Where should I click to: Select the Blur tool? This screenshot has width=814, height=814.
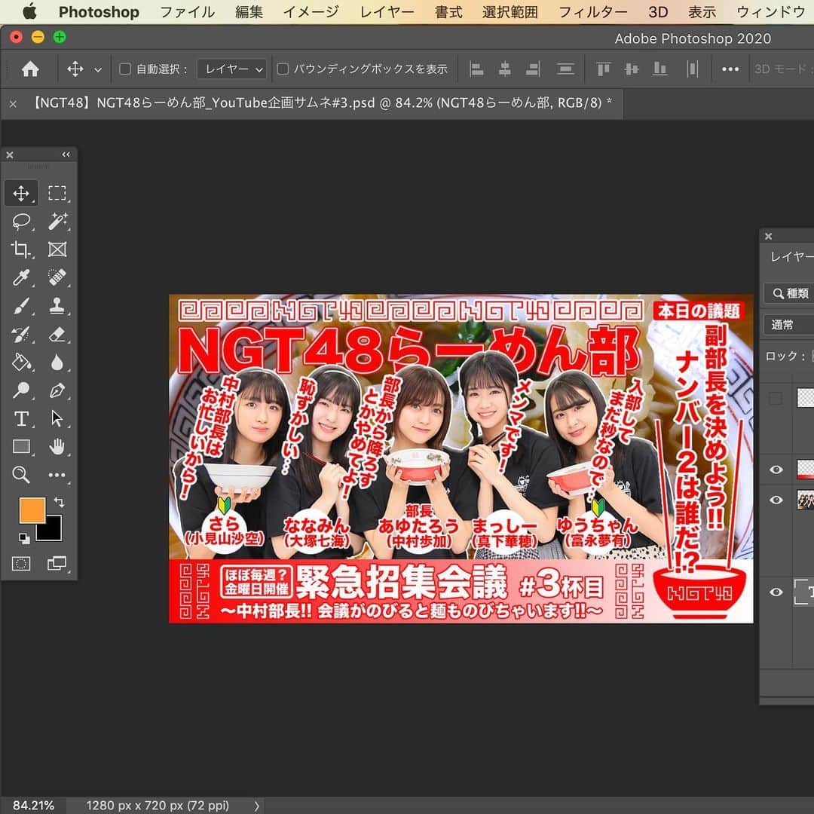[57, 362]
